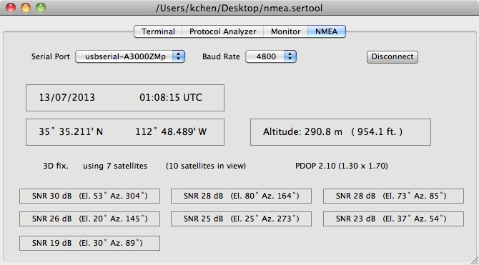Screen dimensions: 479x265
Task: Click the date 13/07/2013
Action: point(67,97)
